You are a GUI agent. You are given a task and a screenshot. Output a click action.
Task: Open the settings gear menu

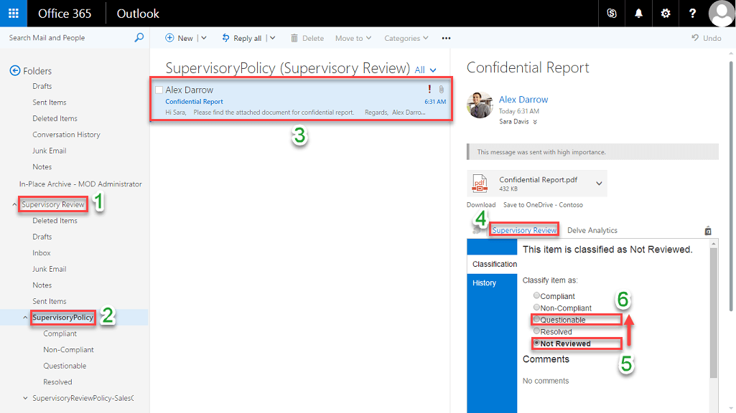coord(666,14)
